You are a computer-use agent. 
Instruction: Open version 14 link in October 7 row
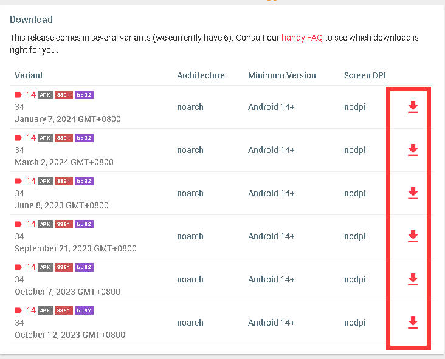click(x=31, y=267)
